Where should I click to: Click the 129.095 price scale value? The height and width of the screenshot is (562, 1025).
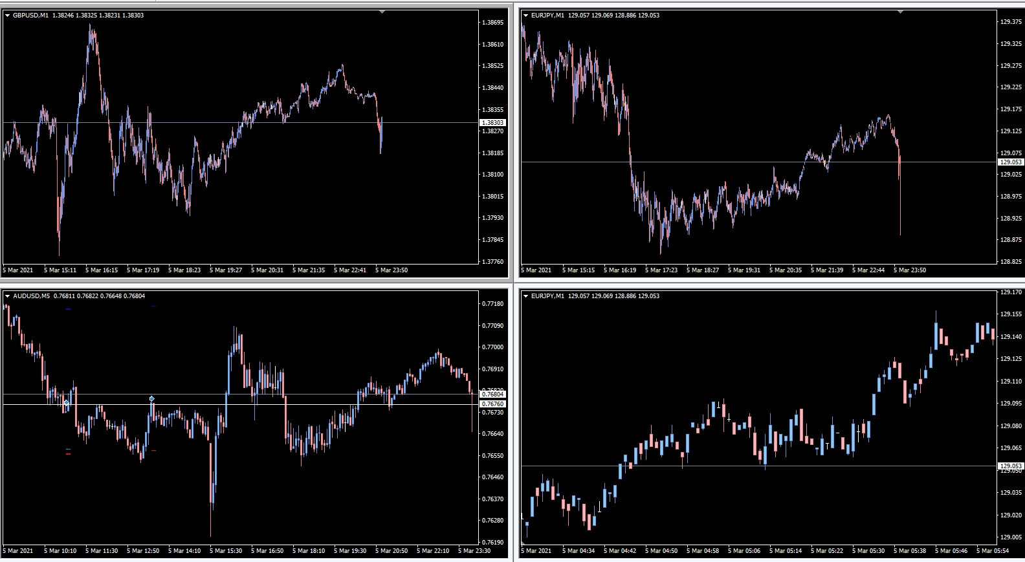[1011, 404]
